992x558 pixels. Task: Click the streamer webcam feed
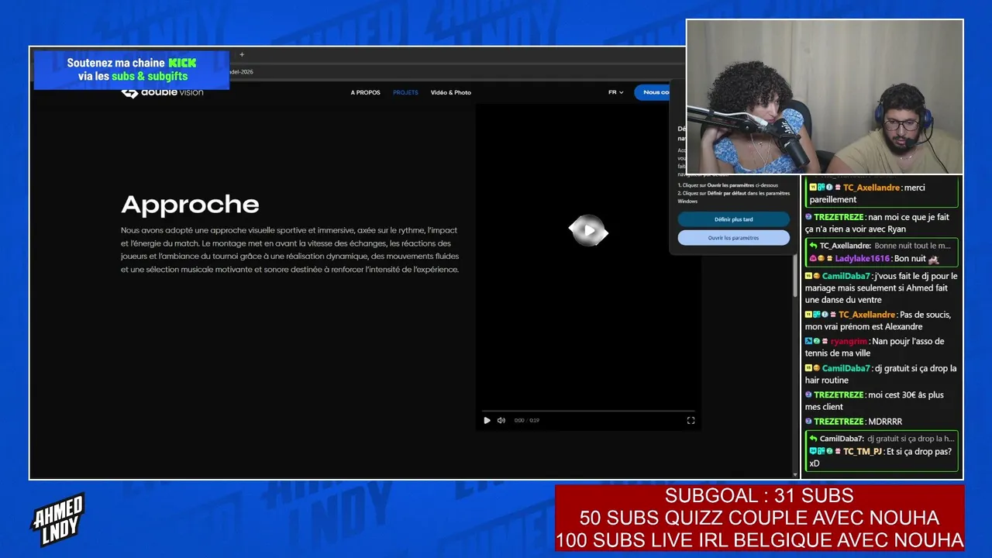pyautogui.click(x=825, y=97)
